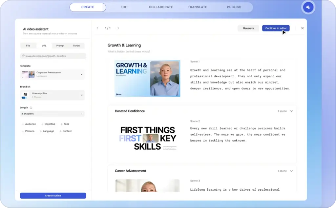This screenshot has height=208, width=336.
Task: Click the subtitle 'What is hidden behind these words?'
Action: (129, 51)
